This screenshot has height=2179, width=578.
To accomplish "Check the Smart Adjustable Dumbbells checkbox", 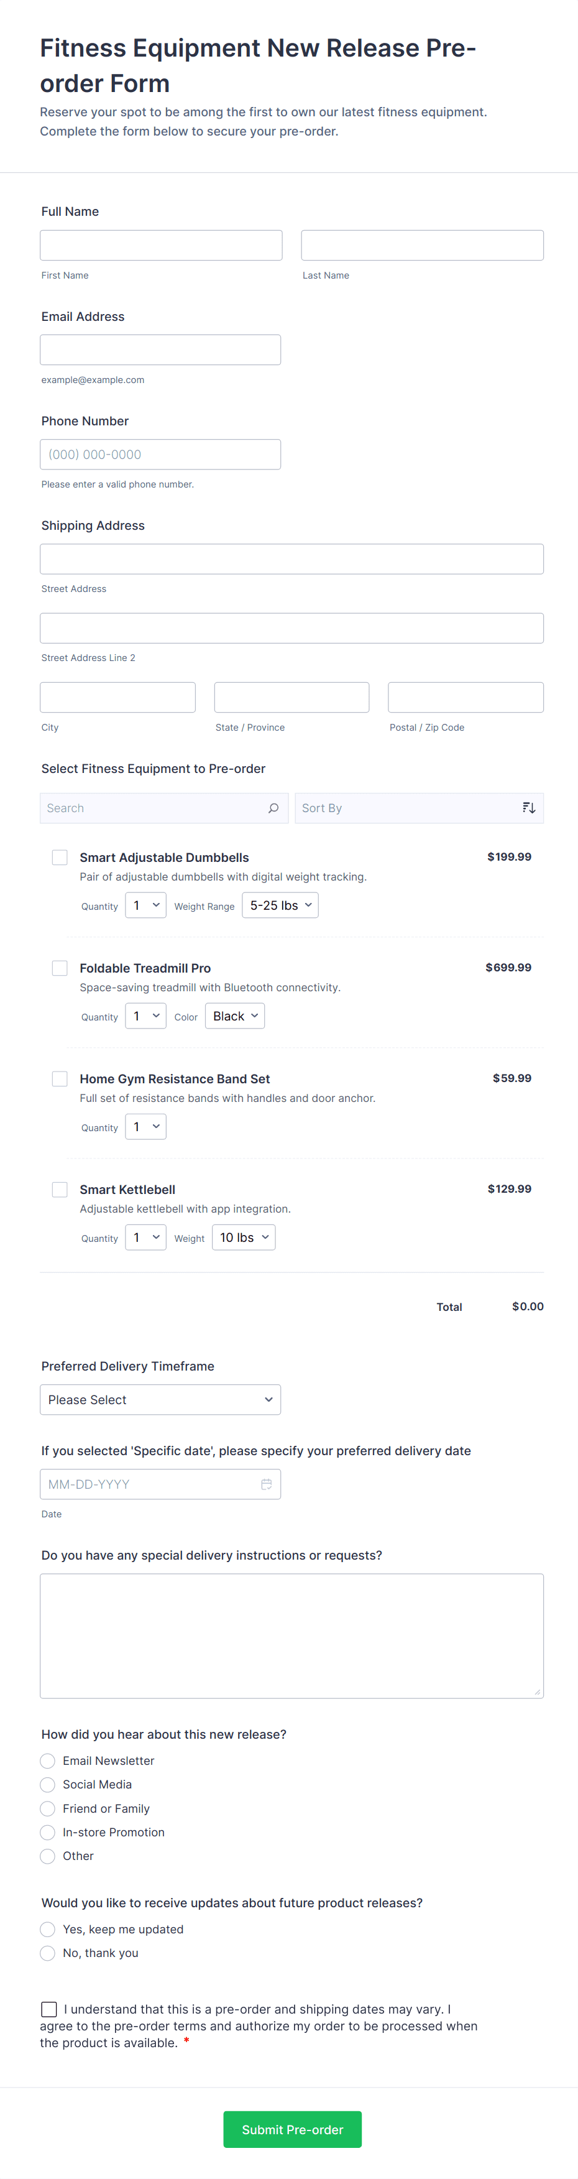I will [60, 857].
